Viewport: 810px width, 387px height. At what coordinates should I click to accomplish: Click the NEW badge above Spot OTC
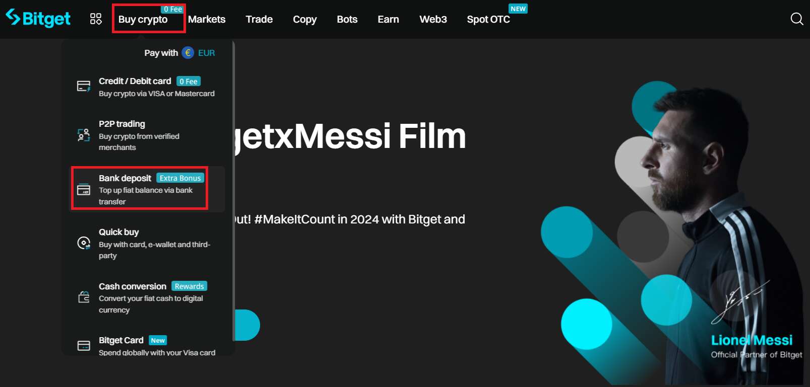(518, 9)
